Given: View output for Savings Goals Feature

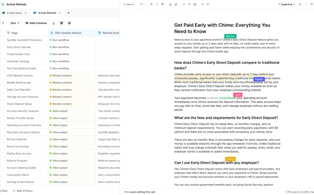Looking at the screenshot, I should (x=59, y=182).
